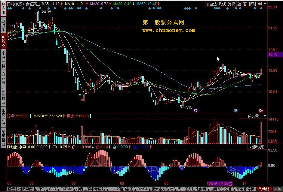
Task: Open the 牛叉诊股 diagnosis tab
Action: pos(3,117)
